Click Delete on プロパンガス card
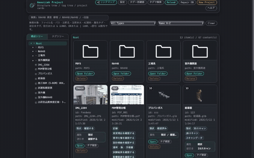 click(x=154, y=147)
